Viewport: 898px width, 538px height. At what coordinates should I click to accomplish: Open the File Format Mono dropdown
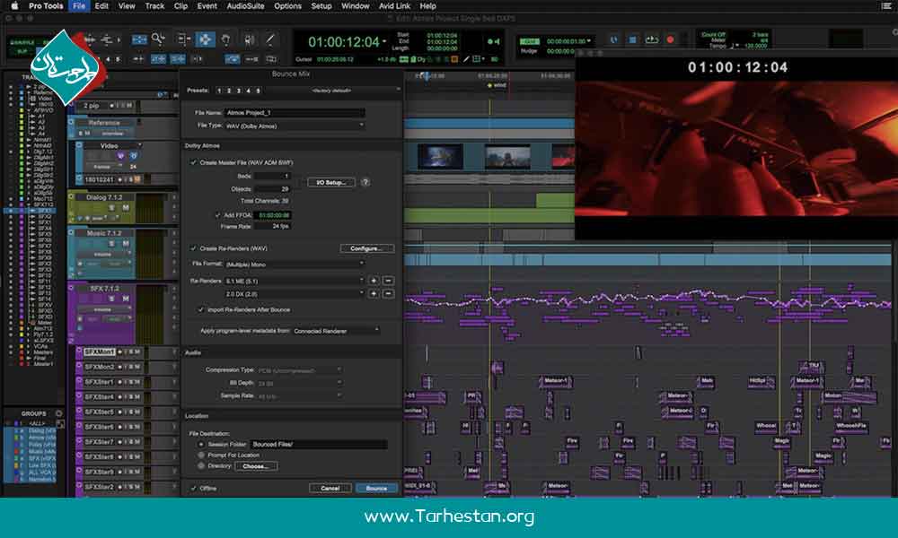[x=295, y=265]
